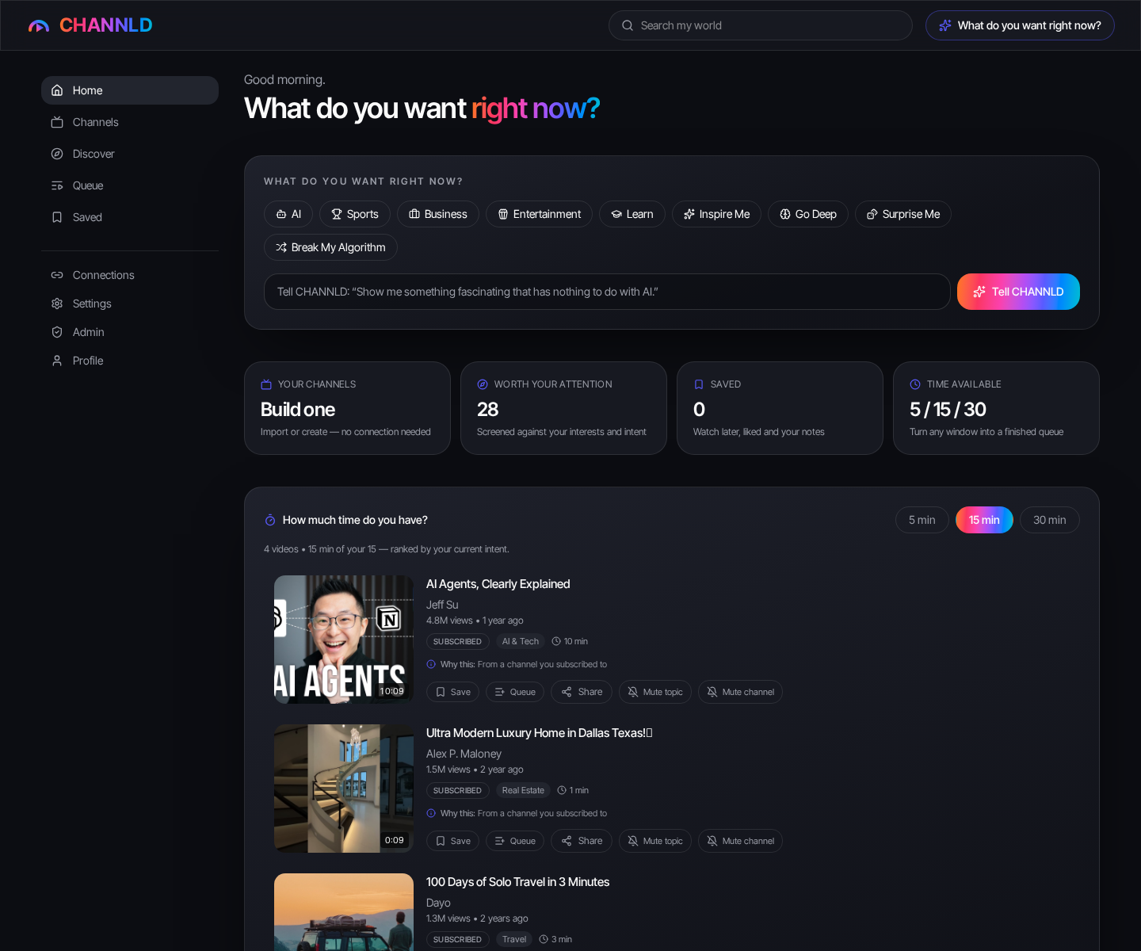Image resolution: width=1141 pixels, height=951 pixels.
Task: Click the 'Real Estate' tag
Action: coord(523,790)
